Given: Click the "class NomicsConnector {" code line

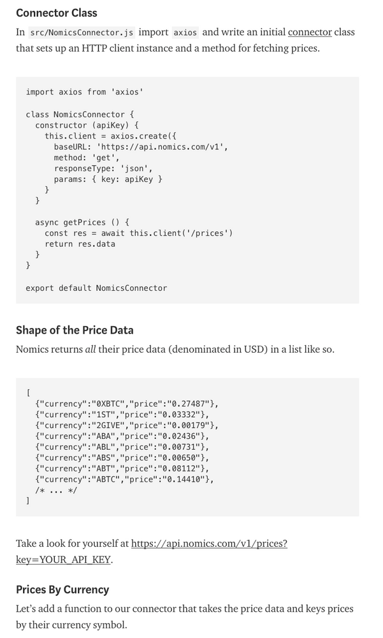Looking at the screenshot, I should [80, 114].
